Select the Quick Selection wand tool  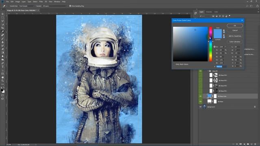coord(2,24)
